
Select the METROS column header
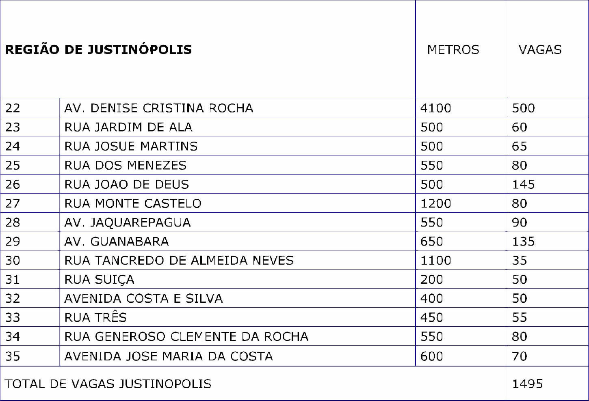tap(453, 50)
